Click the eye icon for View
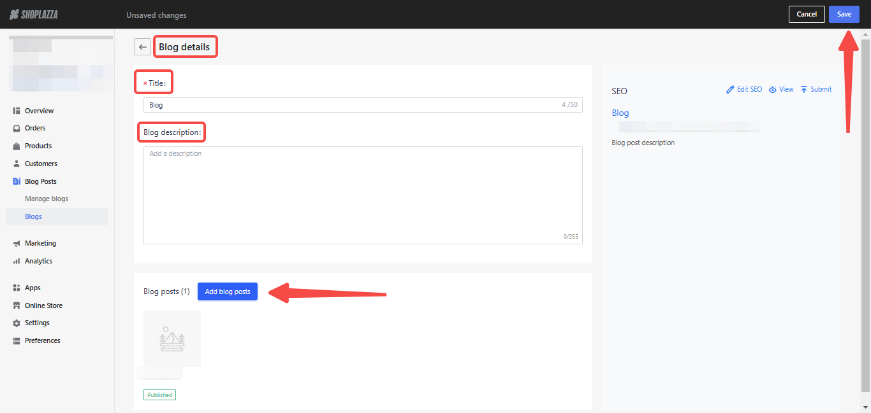The width and height of the screenshot is (871, 413). click(x=772, y=90)
